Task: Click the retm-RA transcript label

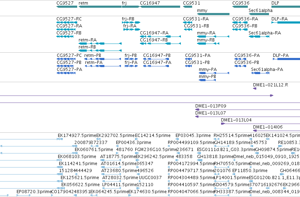Action: [88, 40]
